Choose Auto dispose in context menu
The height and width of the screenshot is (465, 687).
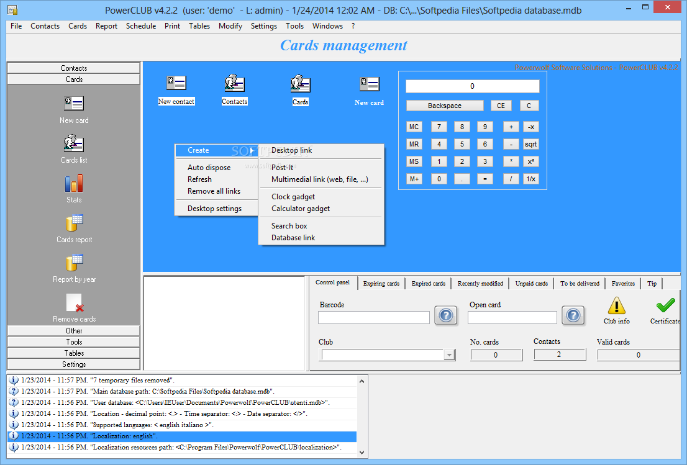point(217,167)
